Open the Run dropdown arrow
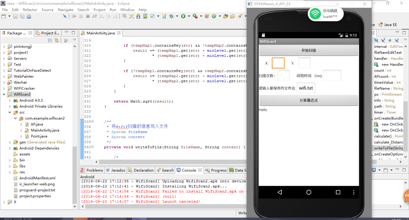The image size is (409, 220). tap(189, 16)
